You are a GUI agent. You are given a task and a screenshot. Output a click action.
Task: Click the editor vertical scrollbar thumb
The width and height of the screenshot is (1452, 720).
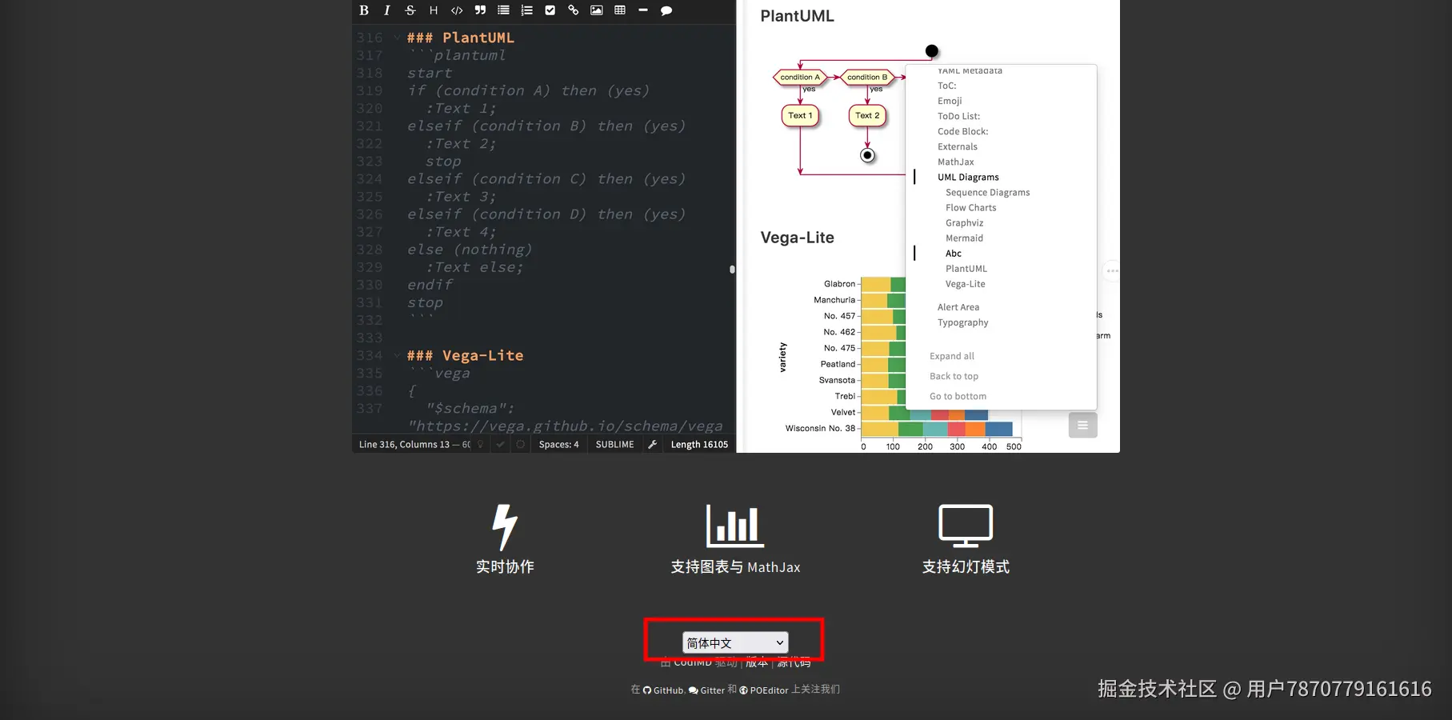pos(732,270)
